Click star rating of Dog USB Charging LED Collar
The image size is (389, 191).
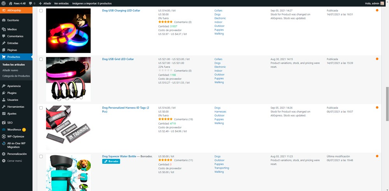point(165,22)
